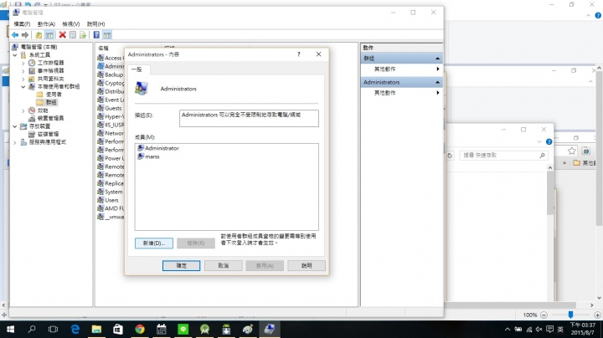Click the 取消 button
The height and width of the screenshot is (338, 603).
[224, 265]
